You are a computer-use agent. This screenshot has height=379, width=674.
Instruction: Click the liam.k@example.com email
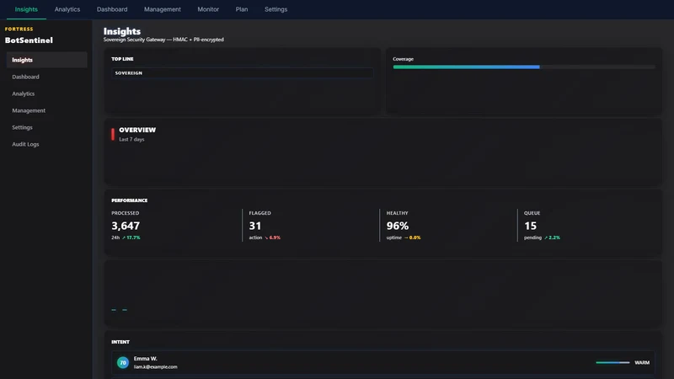(155, 367)
